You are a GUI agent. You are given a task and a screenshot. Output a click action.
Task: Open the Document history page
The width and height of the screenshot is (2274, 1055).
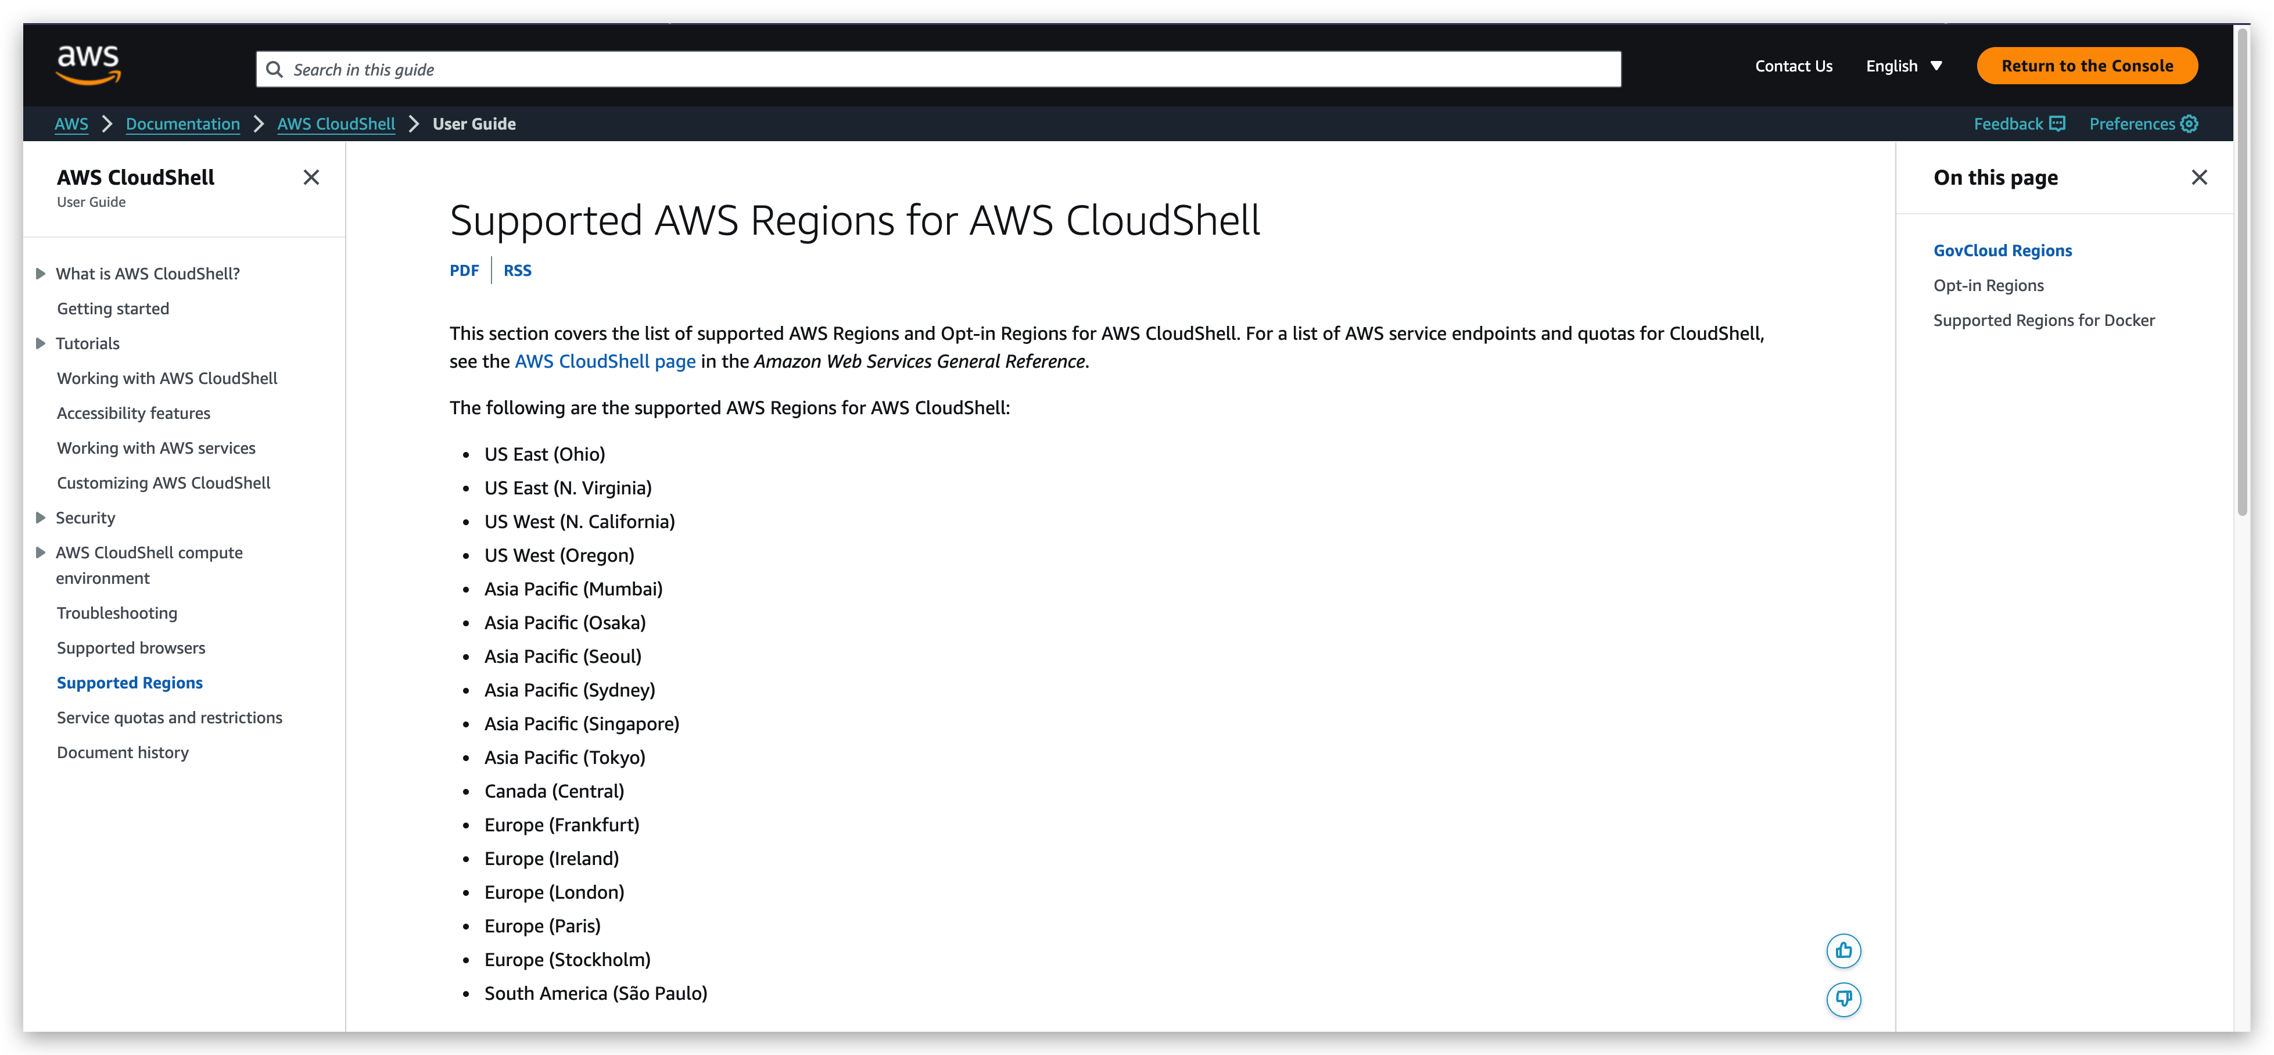pos(123,751)
